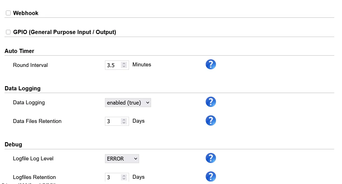Expand the Logfile Log Level dropdown
This screenshot has height=184, width=342.
coord(122,159)
